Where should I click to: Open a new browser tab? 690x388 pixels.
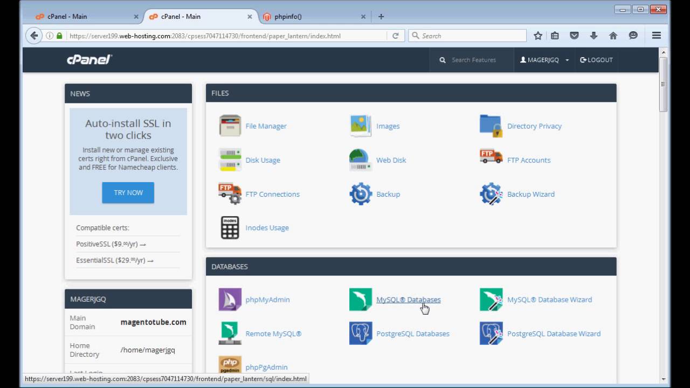click(x=381, y=17)
